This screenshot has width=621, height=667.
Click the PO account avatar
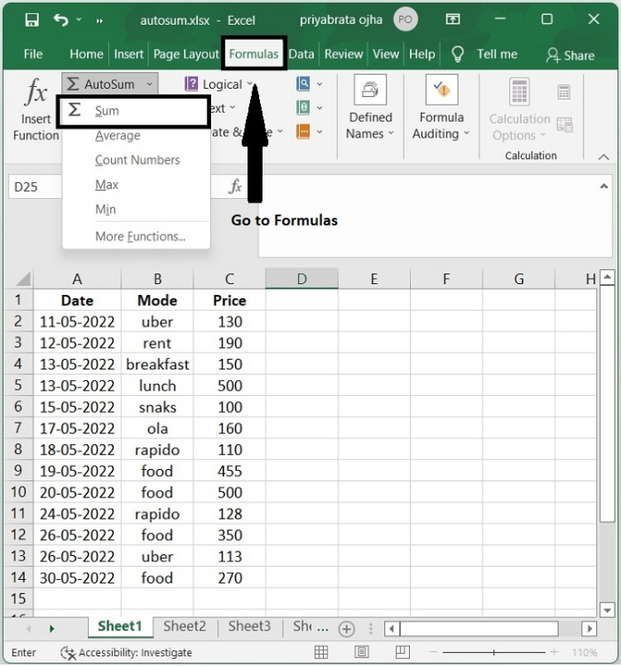405,20
